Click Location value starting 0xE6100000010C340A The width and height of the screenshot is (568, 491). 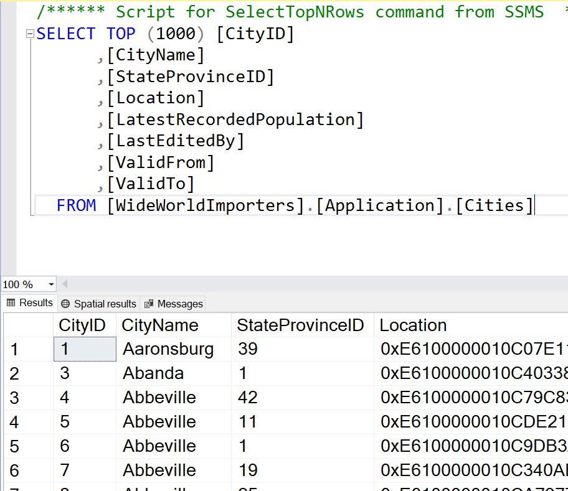[x=471, y=470]
